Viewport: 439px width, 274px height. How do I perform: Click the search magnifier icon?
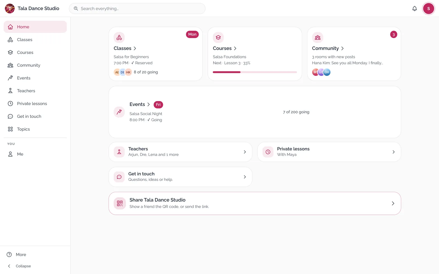tap(76, 8)
